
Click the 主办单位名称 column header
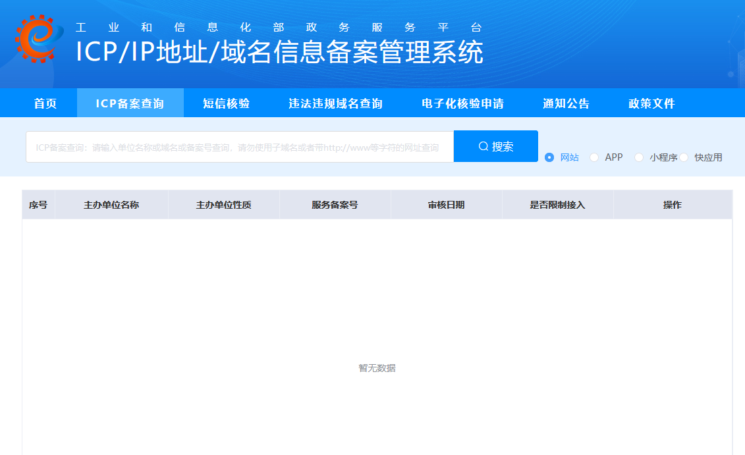(111, 205)
